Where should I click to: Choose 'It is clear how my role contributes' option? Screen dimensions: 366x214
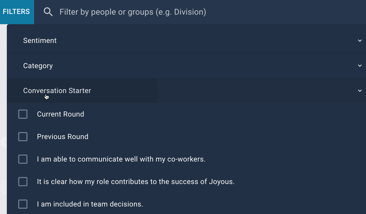(x=136, y=182)
